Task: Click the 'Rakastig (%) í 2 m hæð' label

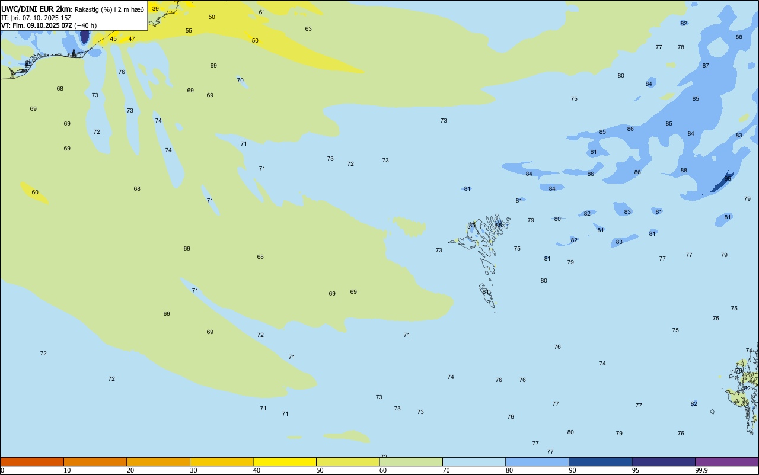Action: (x=109, y=9)
